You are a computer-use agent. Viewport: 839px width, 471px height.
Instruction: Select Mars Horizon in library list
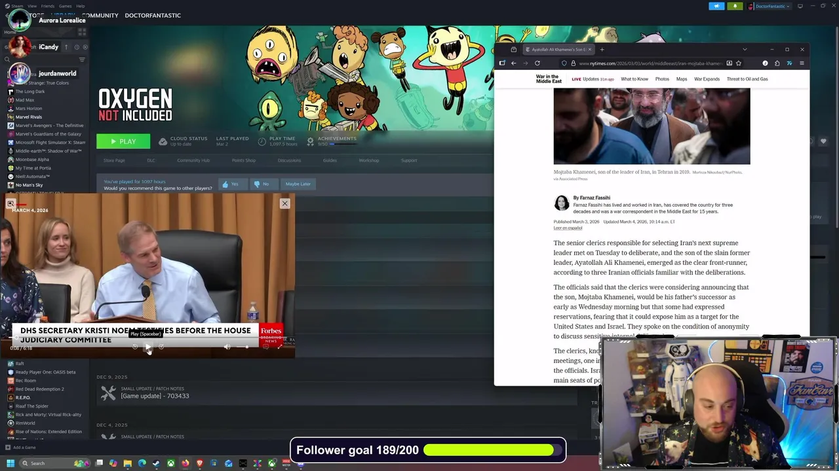point(29,109)
